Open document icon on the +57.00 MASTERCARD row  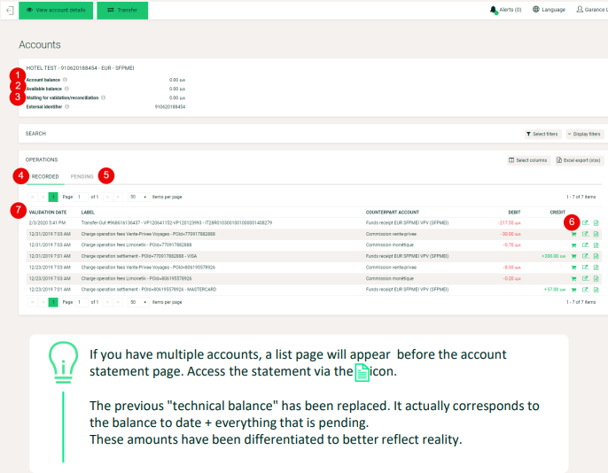[x=596, y=290]
